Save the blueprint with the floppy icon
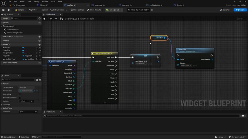The image size is (248, 139). [3, 10]
